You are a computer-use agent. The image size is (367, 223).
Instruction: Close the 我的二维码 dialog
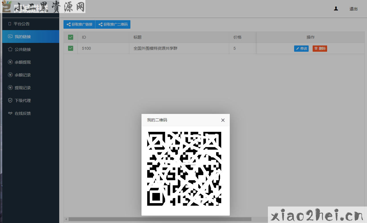223,120
